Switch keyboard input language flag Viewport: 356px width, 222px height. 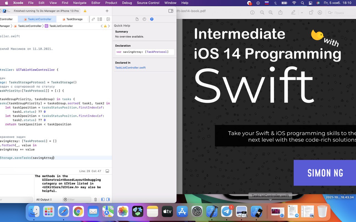267,3
